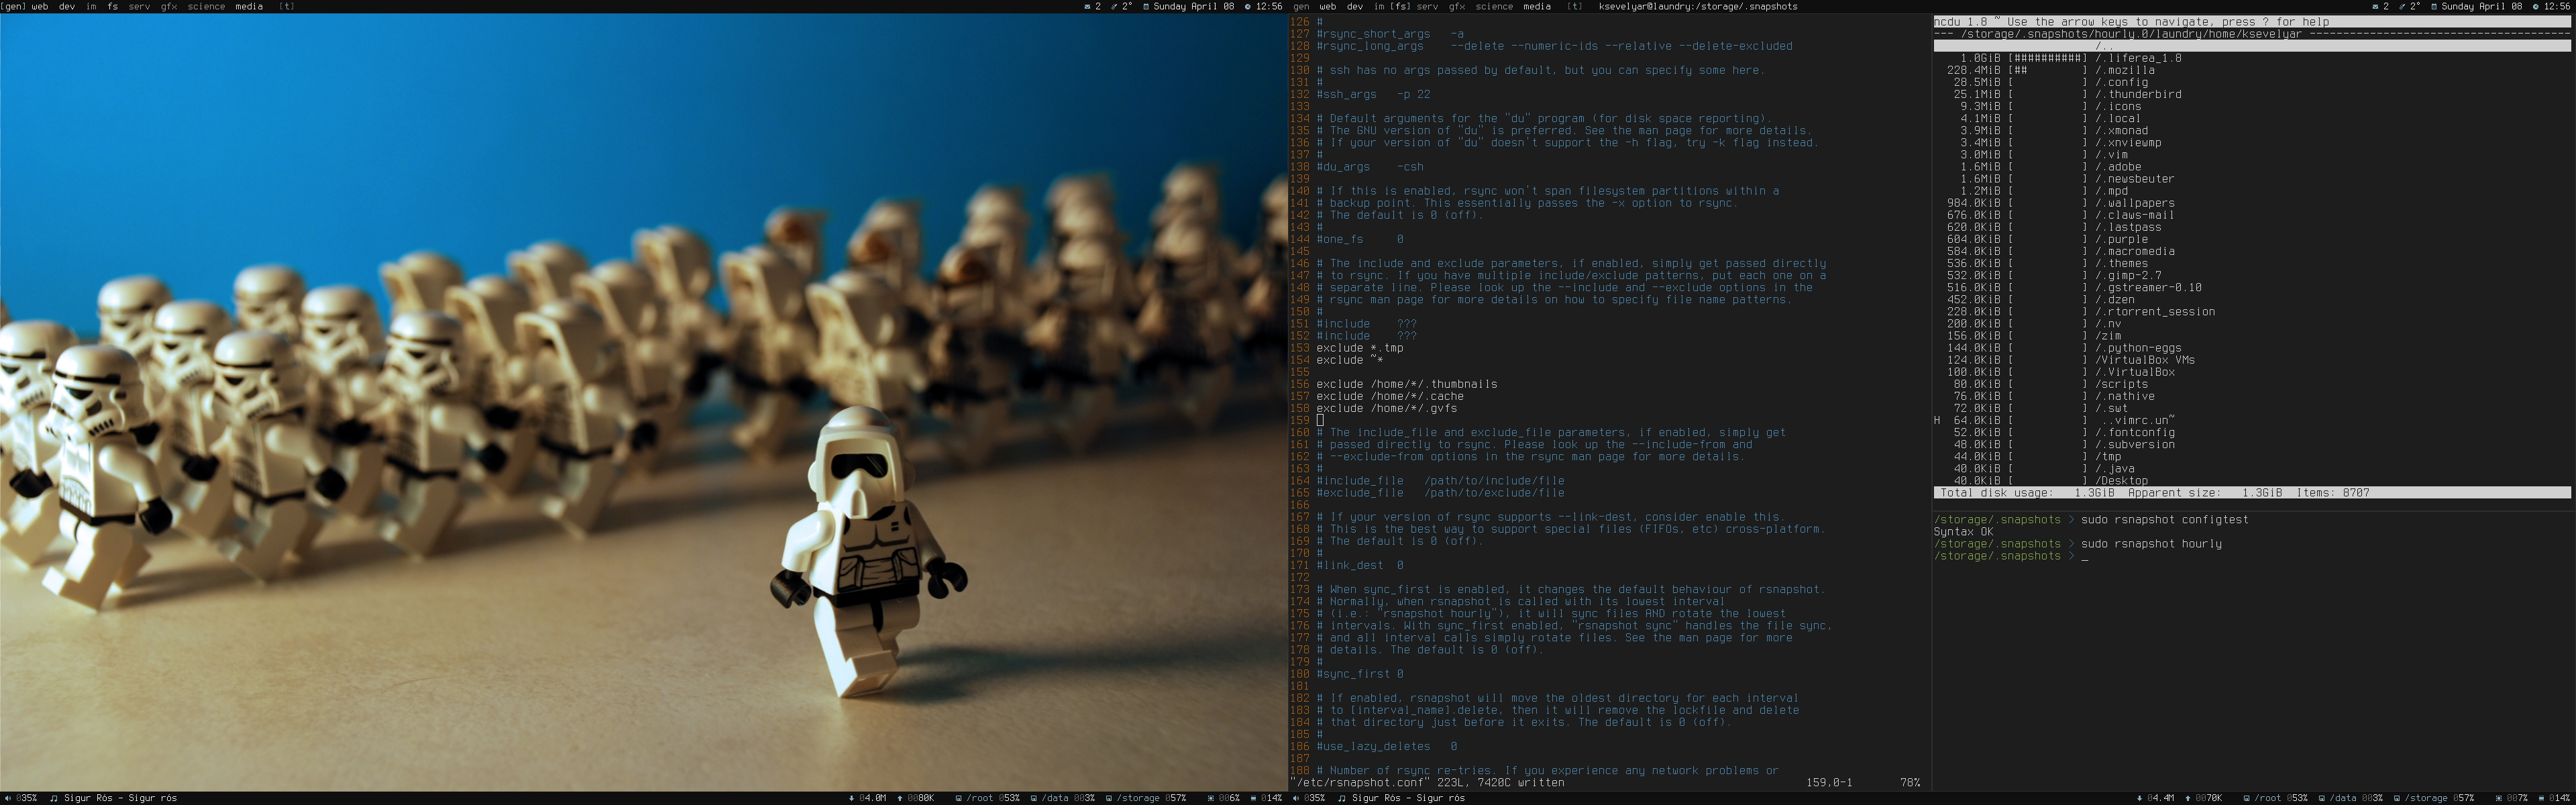Click the [t] layout indicator on the wallpaper screen's bar
Viewport: 2576px width, 805px height.
click(286, 6)
